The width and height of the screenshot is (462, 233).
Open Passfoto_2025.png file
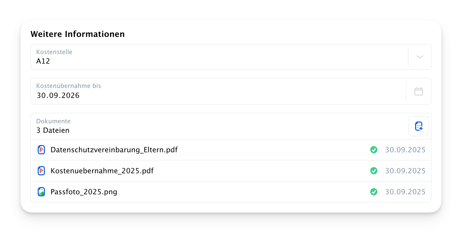click(x=84, y=192)
